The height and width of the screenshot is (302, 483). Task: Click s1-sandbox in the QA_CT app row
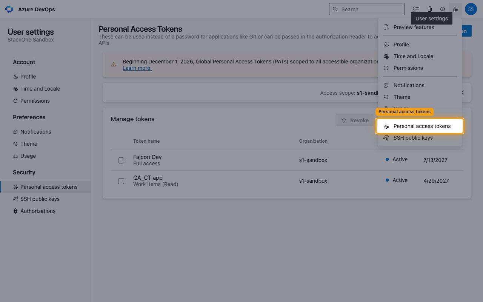[x=313, y=181]
